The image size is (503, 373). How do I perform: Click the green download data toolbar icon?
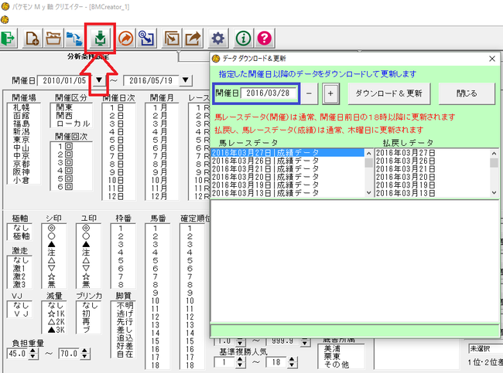pos(100,39)
